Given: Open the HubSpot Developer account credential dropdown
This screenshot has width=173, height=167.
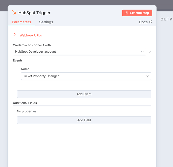Looking at the screenshot, I should (79, 52).
